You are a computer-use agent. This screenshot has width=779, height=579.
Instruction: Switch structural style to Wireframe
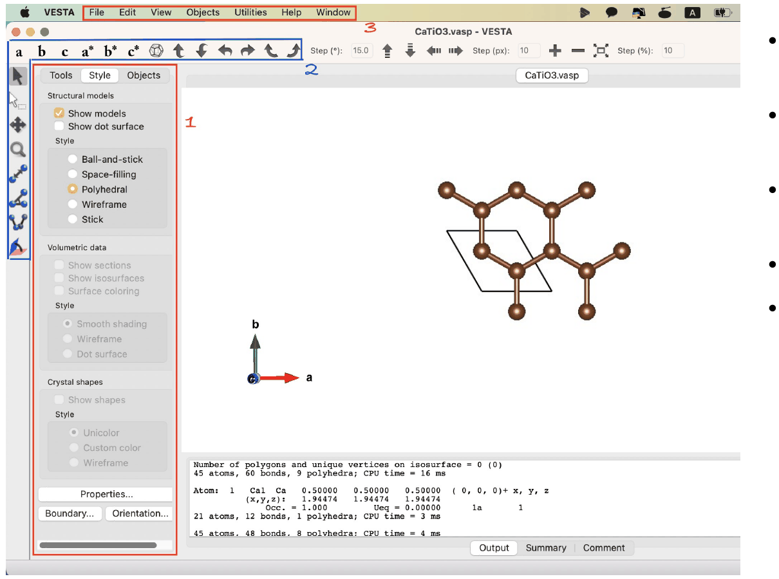(x=73, y=205)
